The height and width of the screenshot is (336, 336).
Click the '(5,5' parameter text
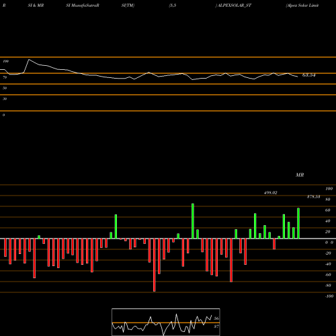[173, 5]
